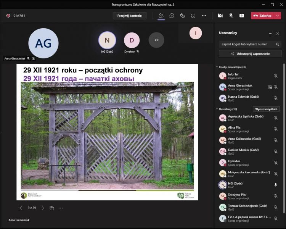286x229 pixels.
Task: Open the share content tray icon
Action: tap(241, 16)
